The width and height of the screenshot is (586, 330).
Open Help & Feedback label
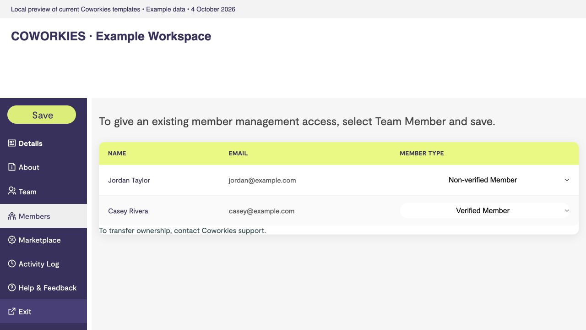click(x=48, y=288)
